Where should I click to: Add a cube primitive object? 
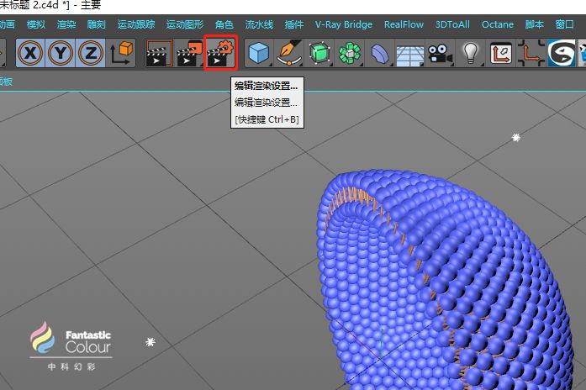pyautogui.click(x=258, y=53)
